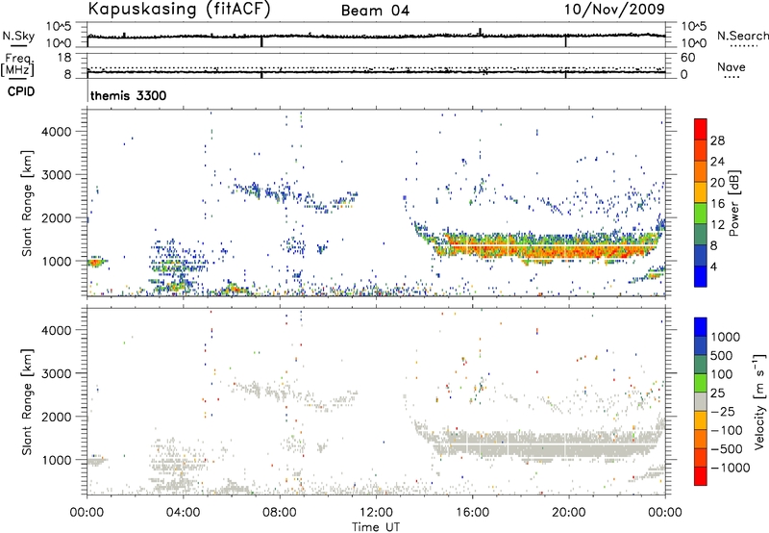Click the '60' Nave axis tick

click(x=687, y=58)
